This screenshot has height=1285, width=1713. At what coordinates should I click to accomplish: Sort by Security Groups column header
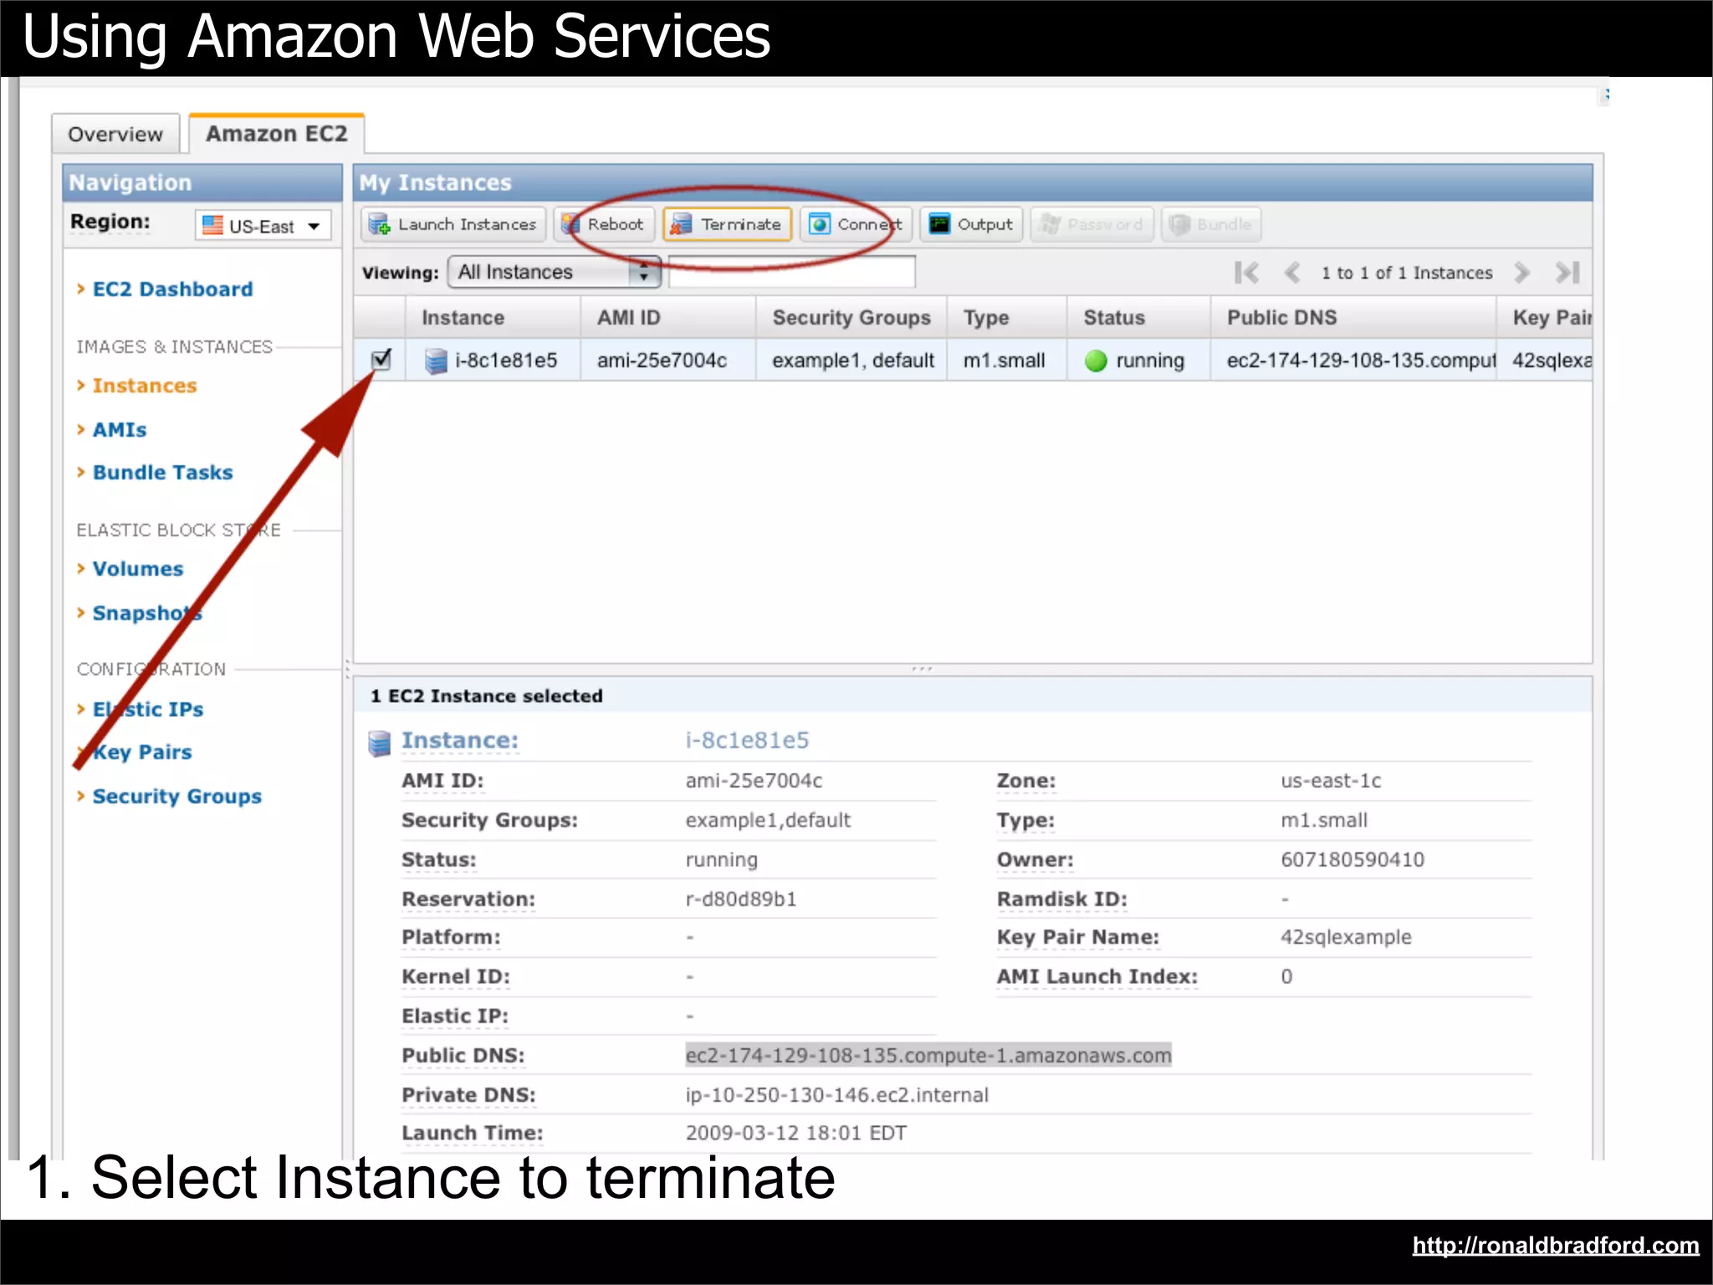pyautogui.click(x=851, y=318)
